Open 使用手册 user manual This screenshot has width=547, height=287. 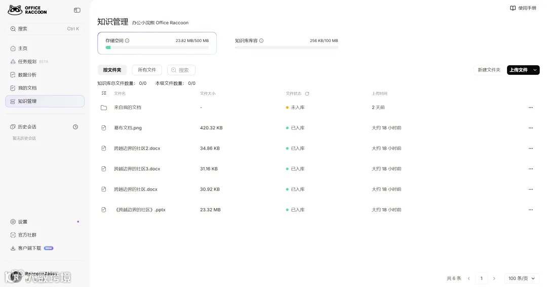tap(523, 8)
